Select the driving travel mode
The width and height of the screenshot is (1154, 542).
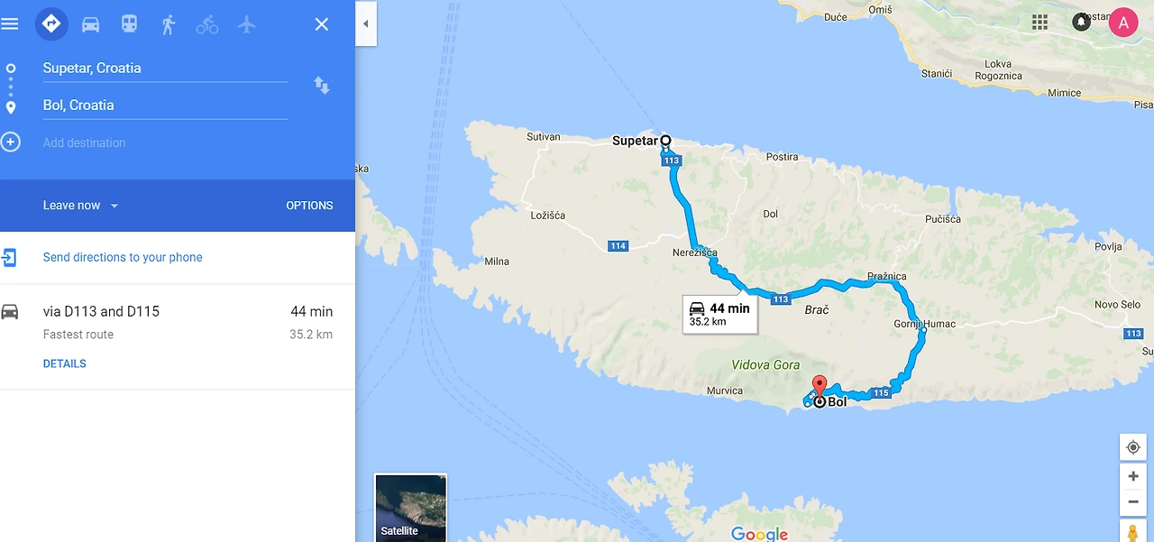(x=90, y=24)
